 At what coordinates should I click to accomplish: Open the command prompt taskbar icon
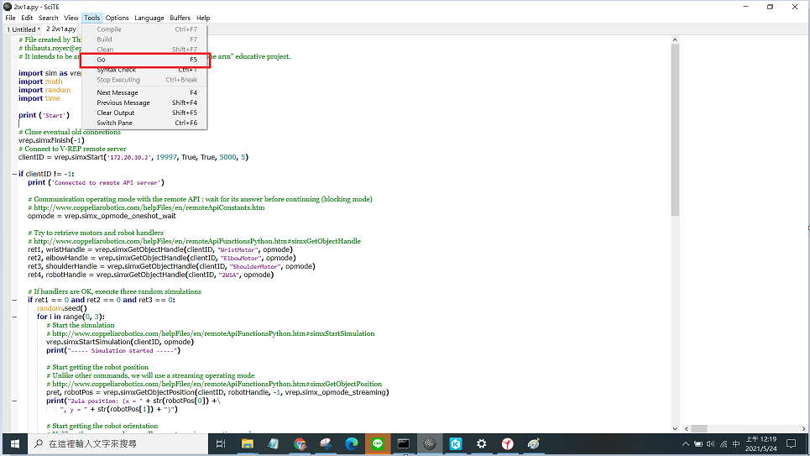(404, 443)
